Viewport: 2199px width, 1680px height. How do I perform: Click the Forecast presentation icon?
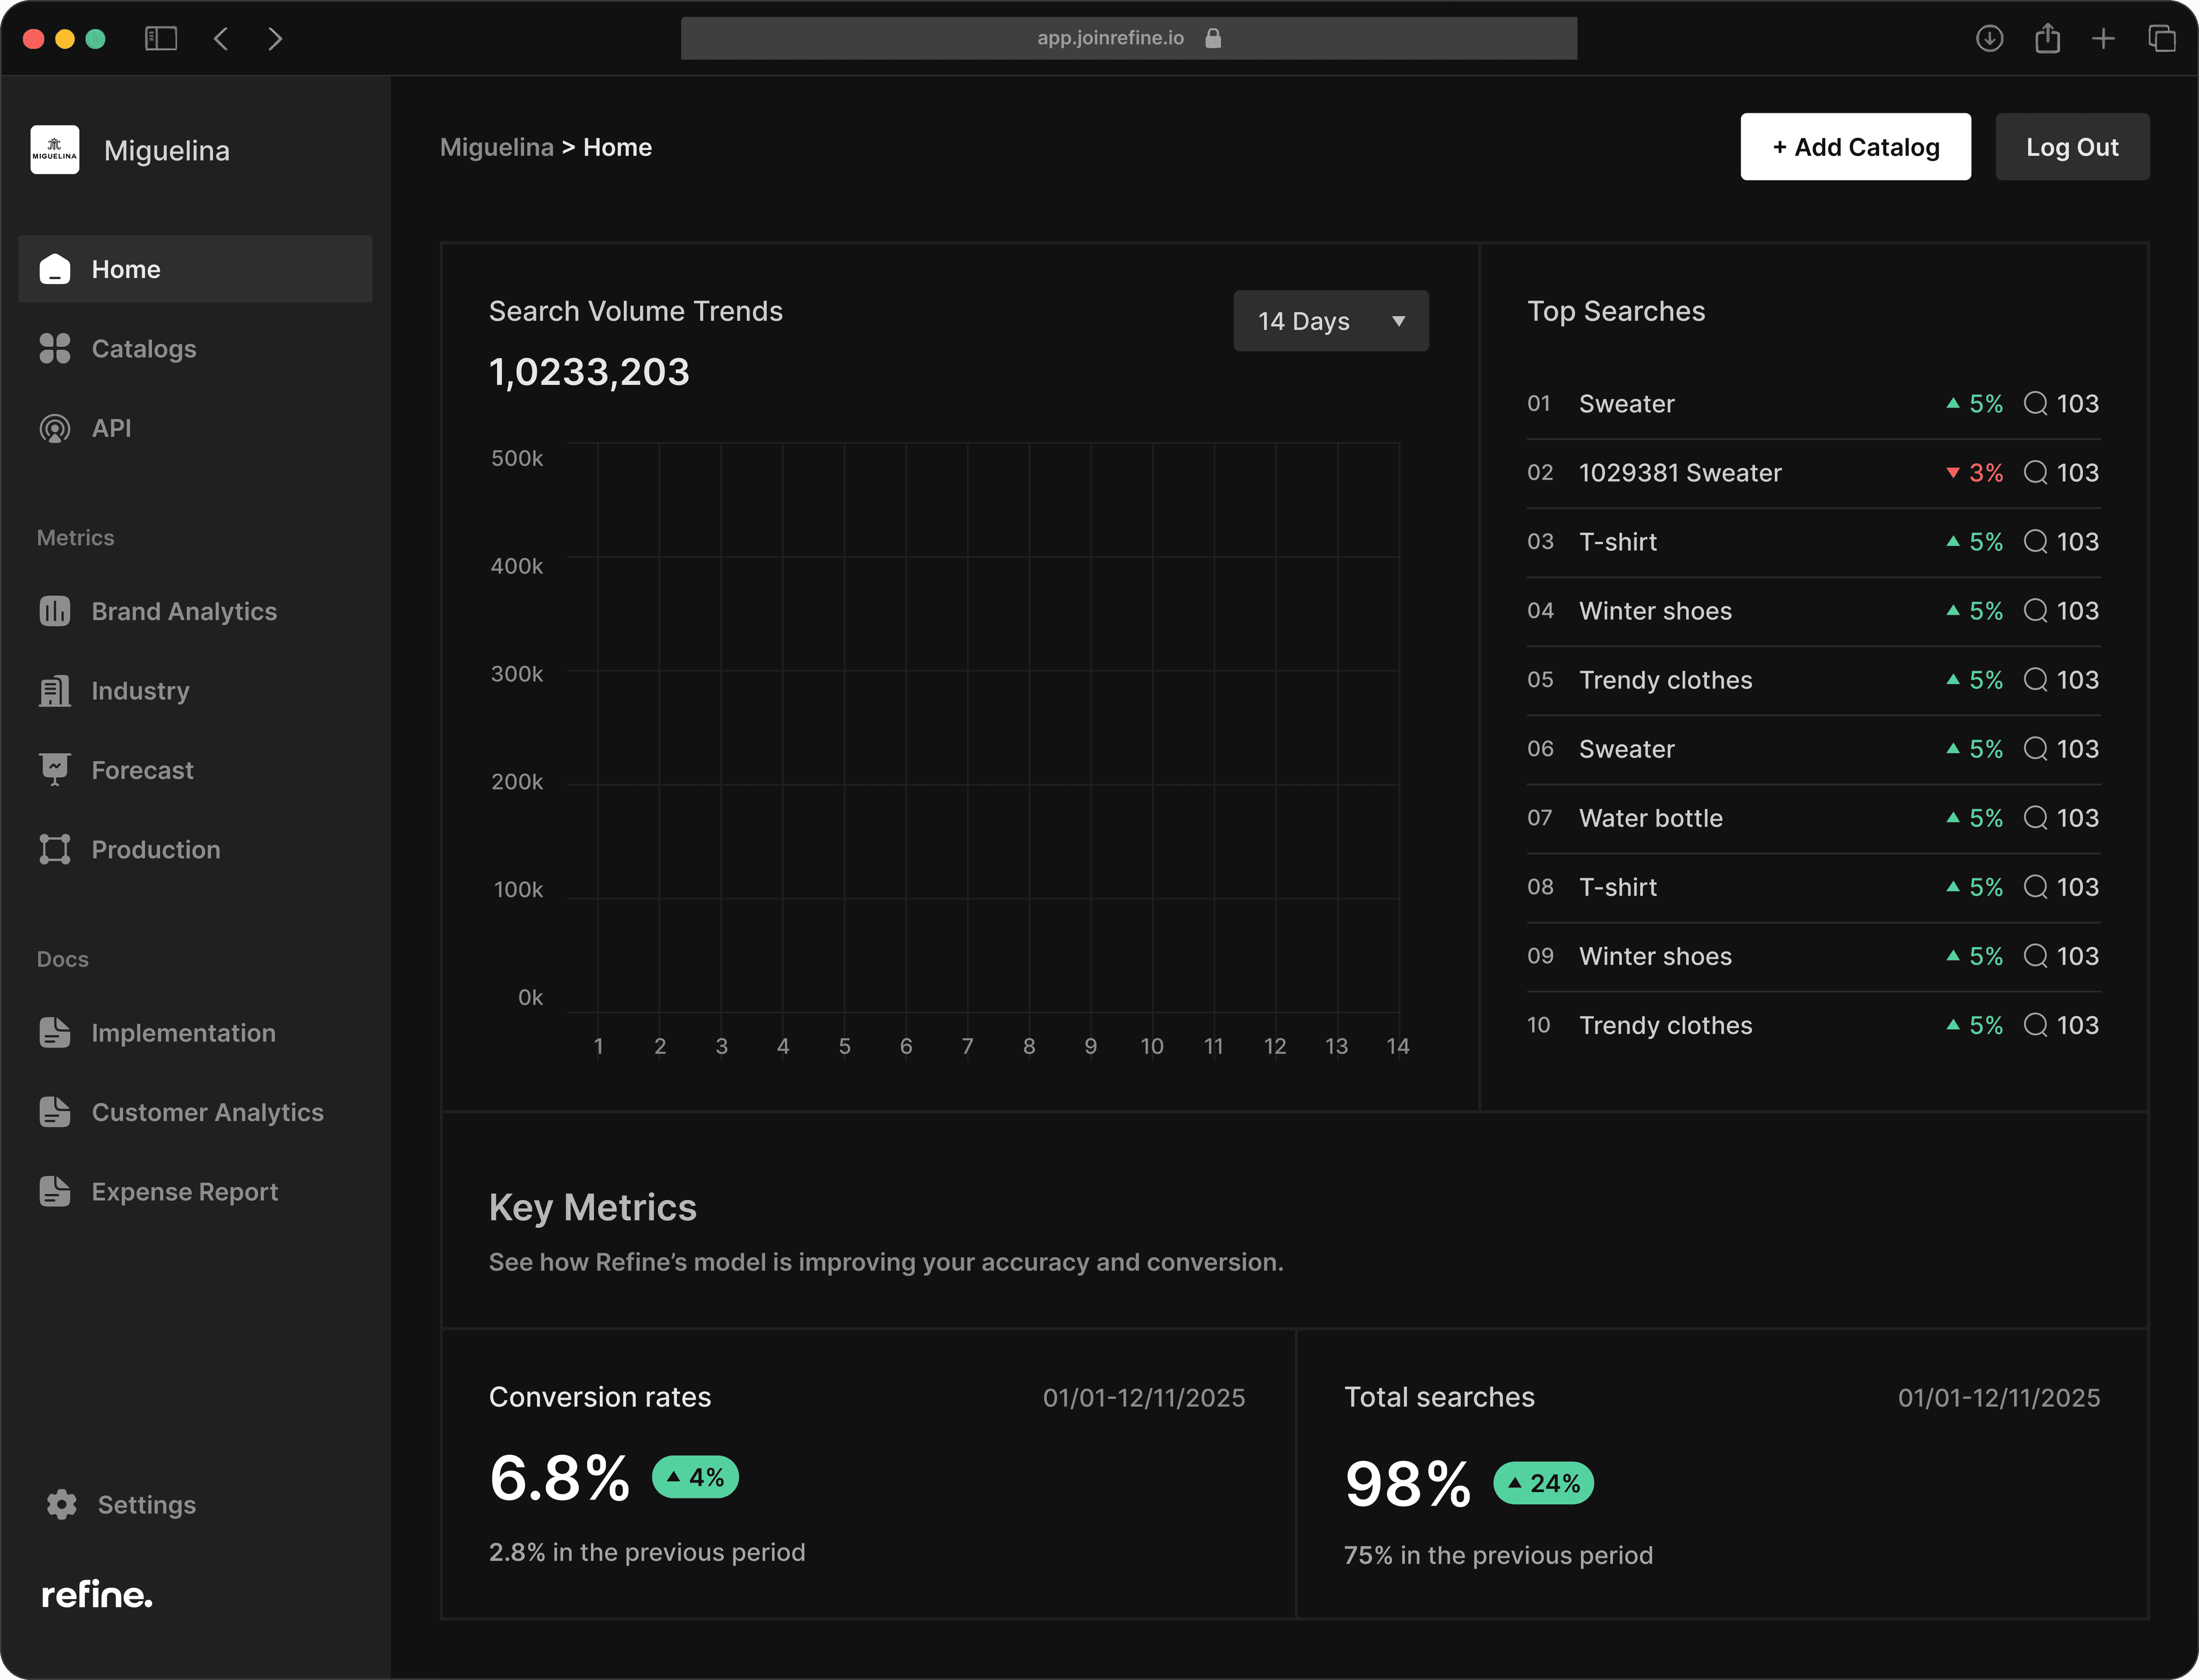tap(55, 769)
